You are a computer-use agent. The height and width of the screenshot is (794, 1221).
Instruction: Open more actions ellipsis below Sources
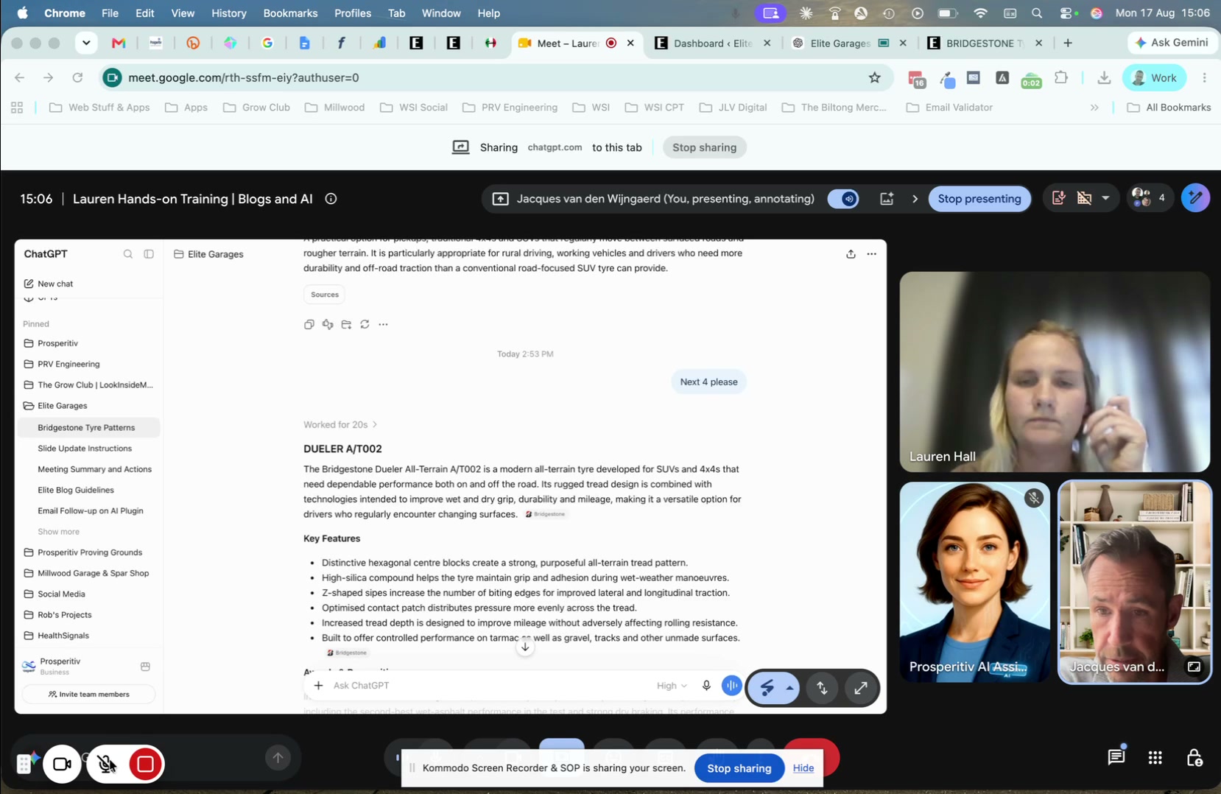(383, 324)
